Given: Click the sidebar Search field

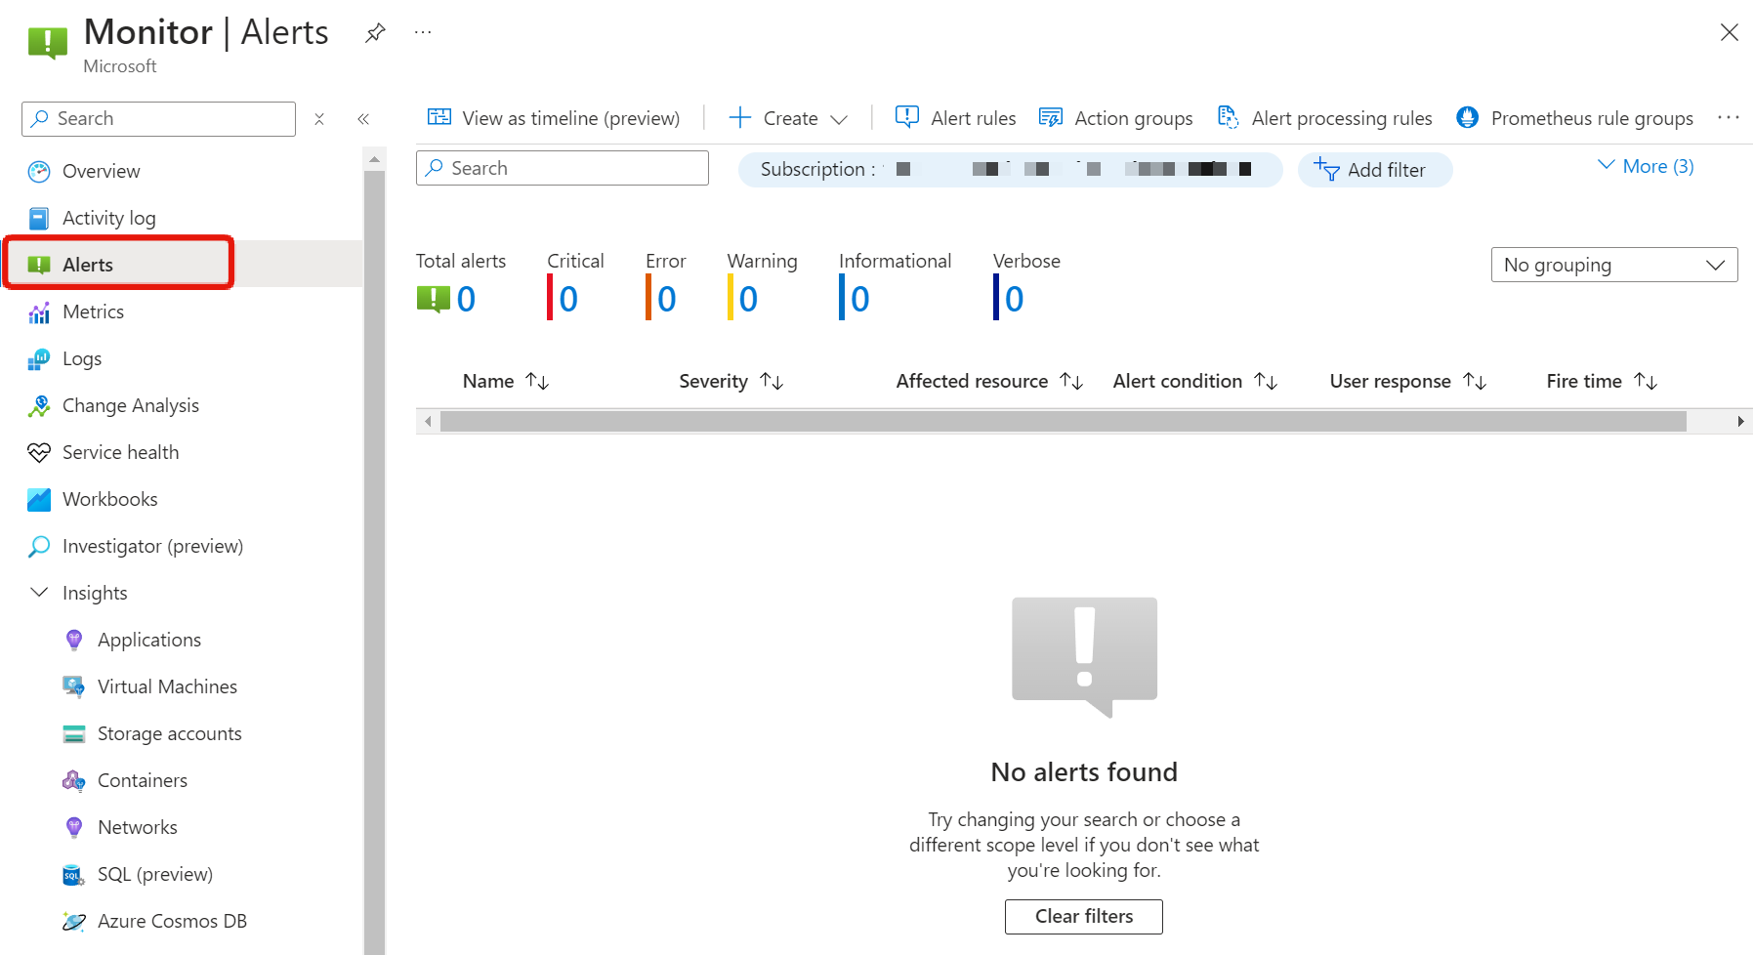Looking at the screenshot, I should point(158,119).
